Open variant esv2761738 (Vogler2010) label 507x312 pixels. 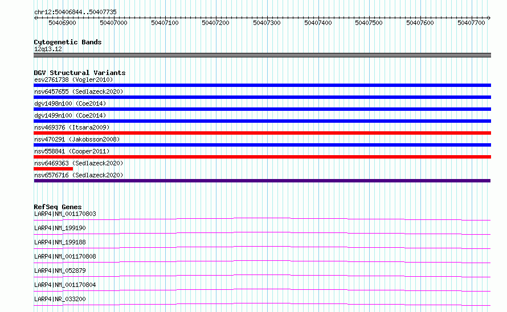tap(73, 80)
